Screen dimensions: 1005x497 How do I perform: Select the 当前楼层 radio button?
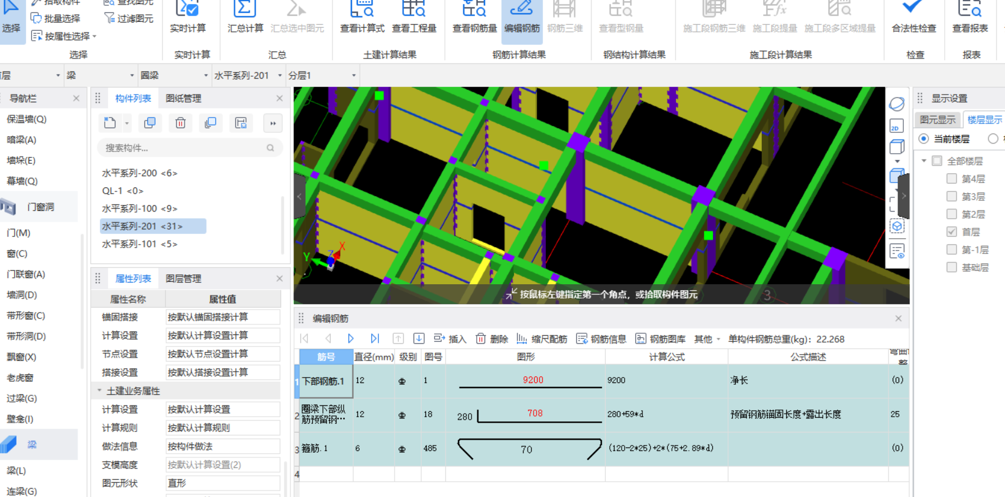coord(923,139)
